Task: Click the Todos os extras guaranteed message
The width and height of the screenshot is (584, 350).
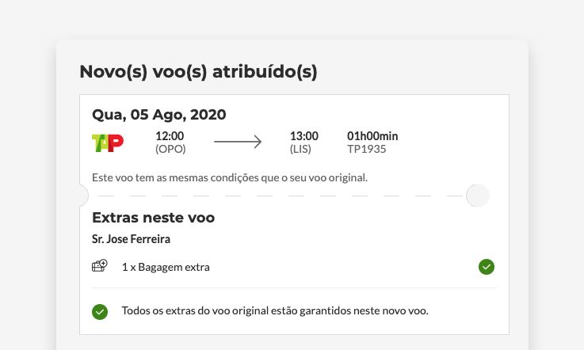Action: 275,310
